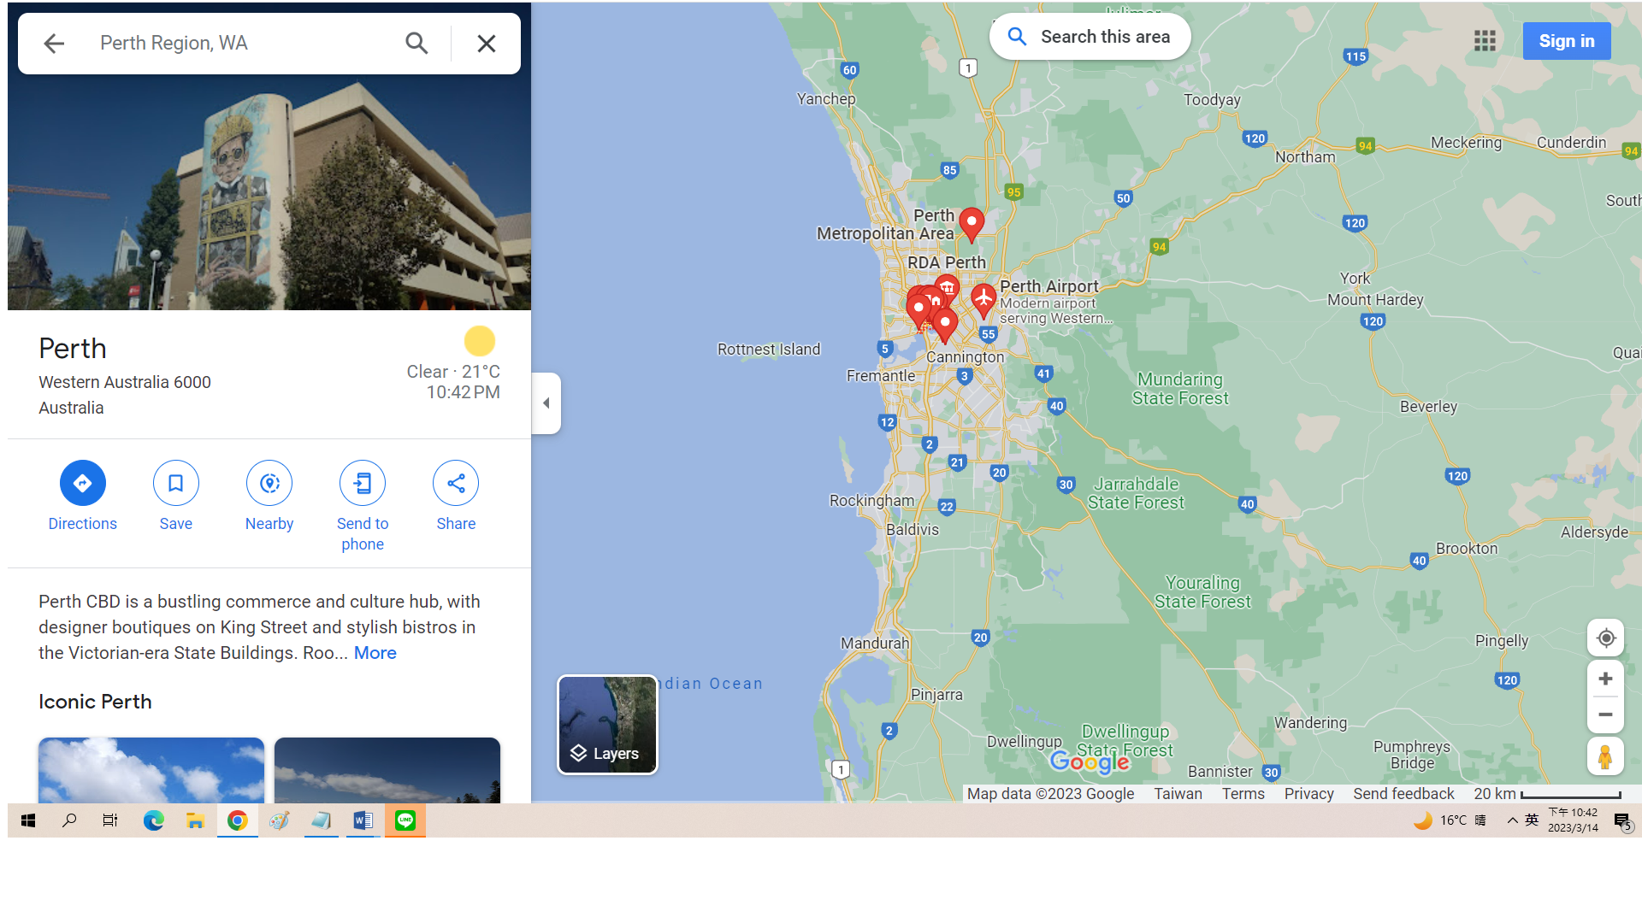The image size is (1642, 923).
Task: Click the back arrow in search panel
Action: (x=53, y=43)
